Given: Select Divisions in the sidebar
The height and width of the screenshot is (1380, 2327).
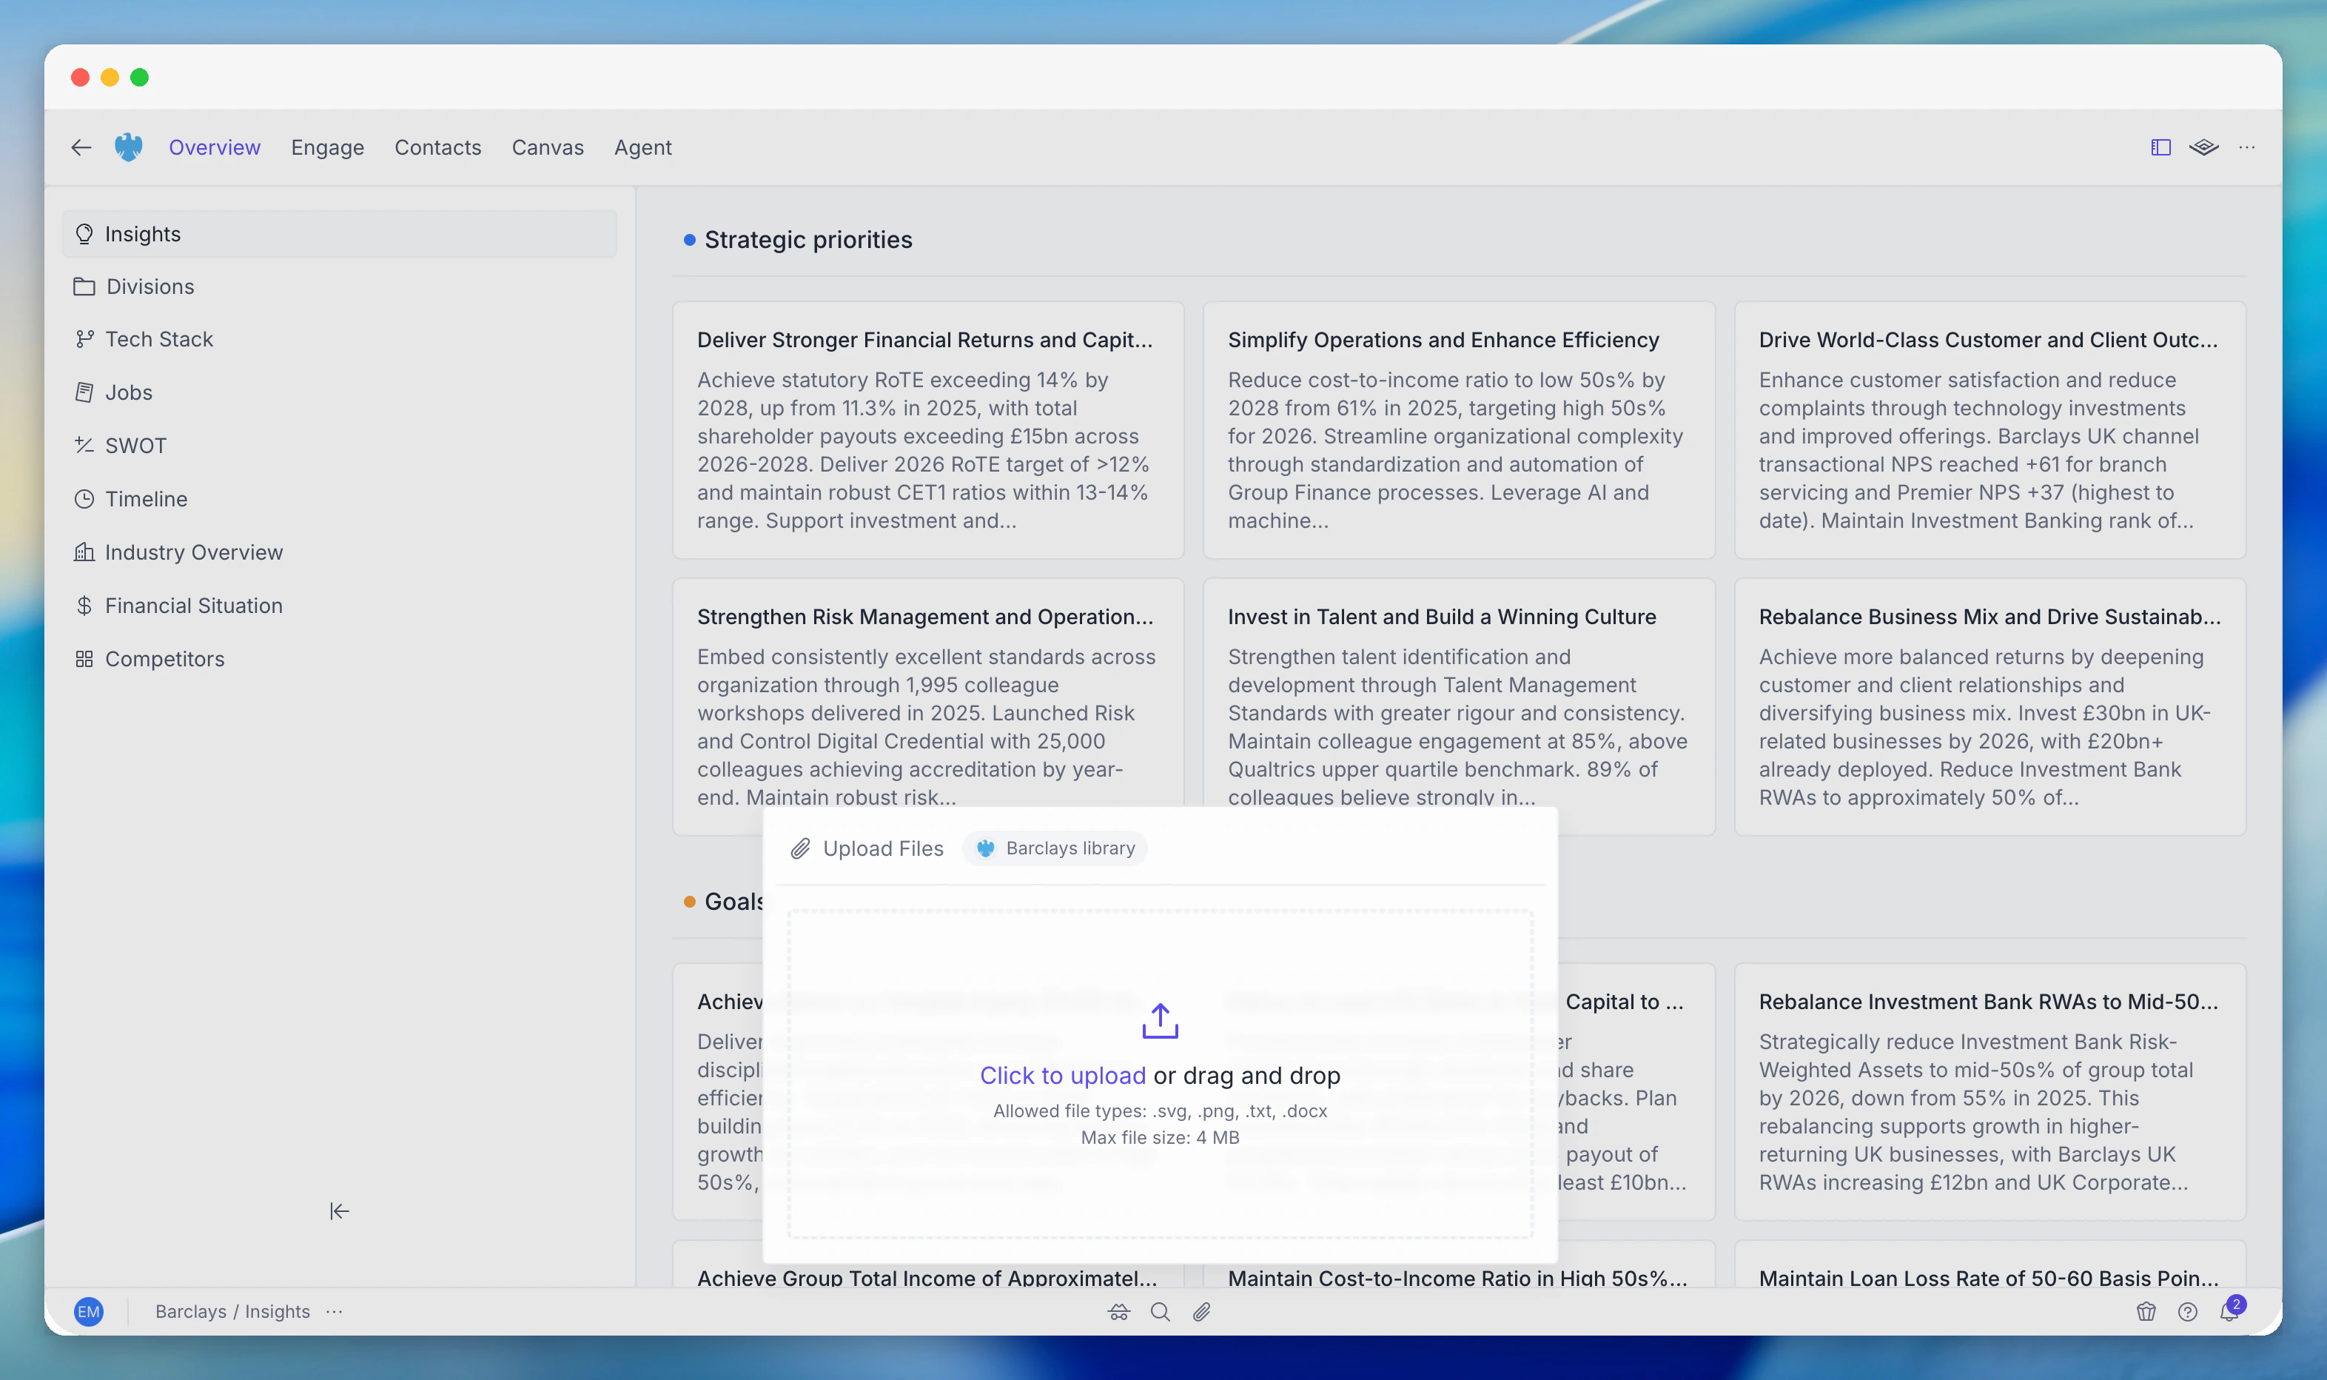Looking at the screenshot, I should [339, 287].
